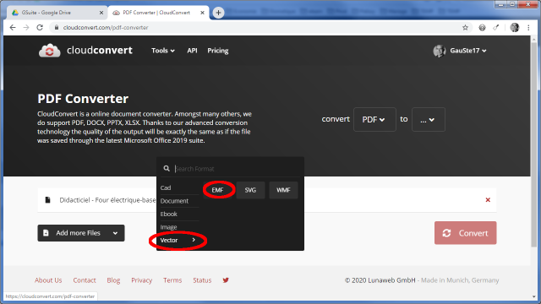Open the Terms footer link
The image size is (541, 304).
click(172, 280)
